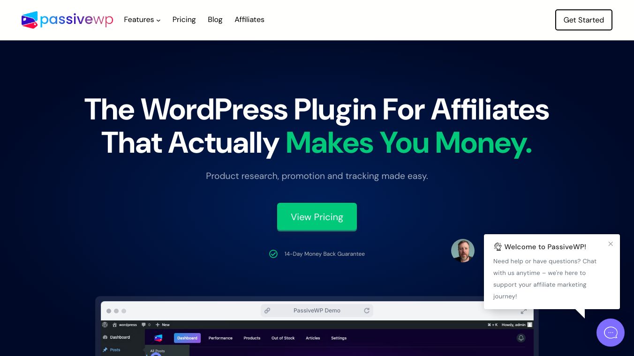
Task: Go to the Blog page
Action: coord(215,20)
